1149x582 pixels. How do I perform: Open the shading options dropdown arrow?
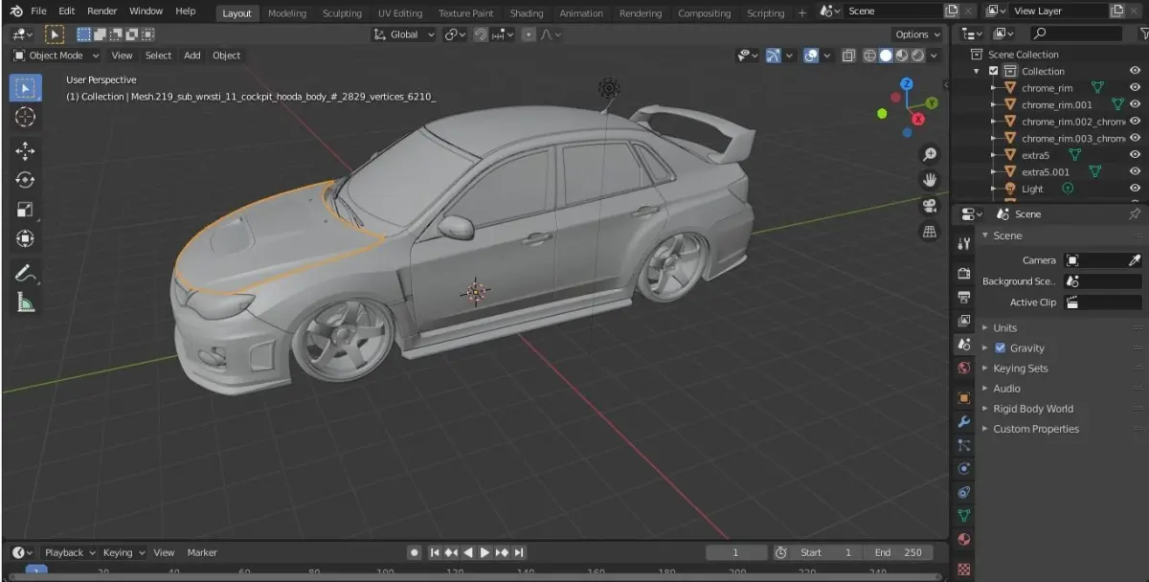[x=935, y=56]
